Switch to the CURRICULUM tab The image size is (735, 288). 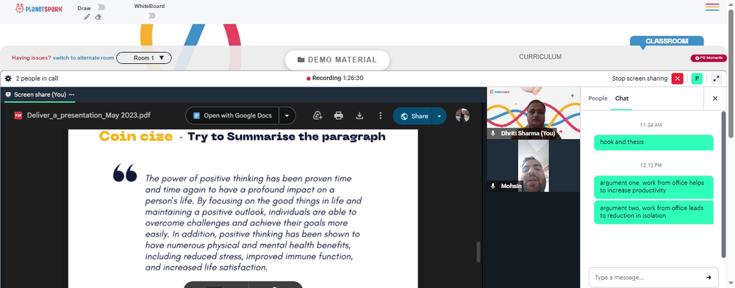[x=540, y=57]
